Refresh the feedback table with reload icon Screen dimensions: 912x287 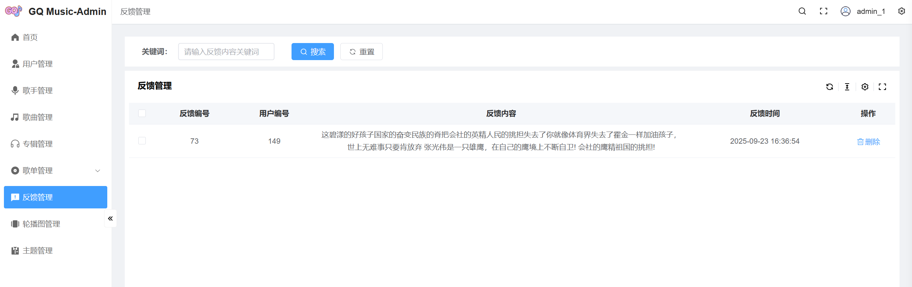pos(829,87)
